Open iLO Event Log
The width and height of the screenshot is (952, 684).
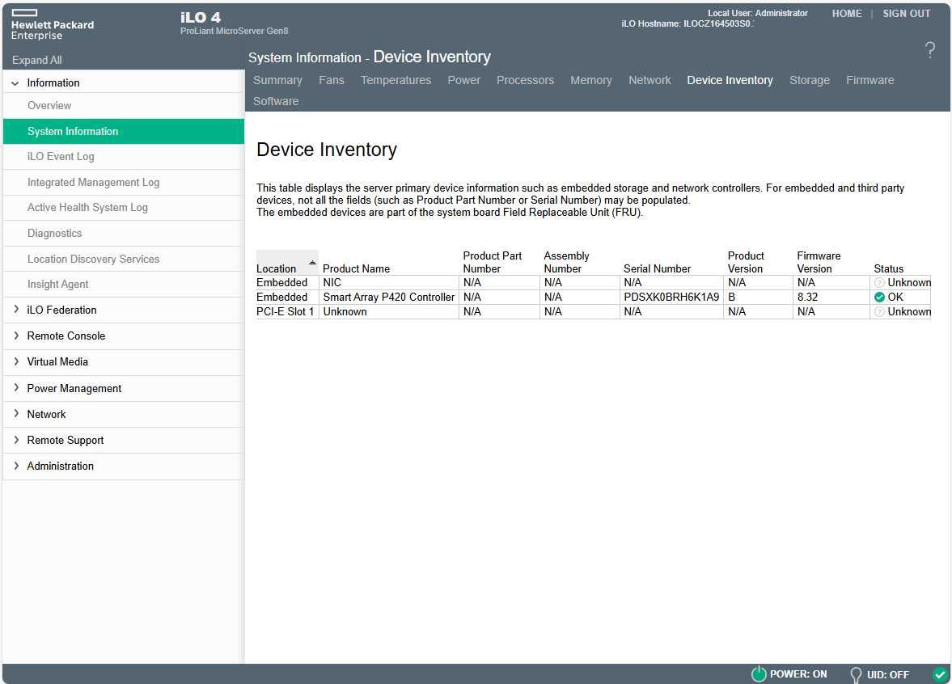tap(124, 157)
